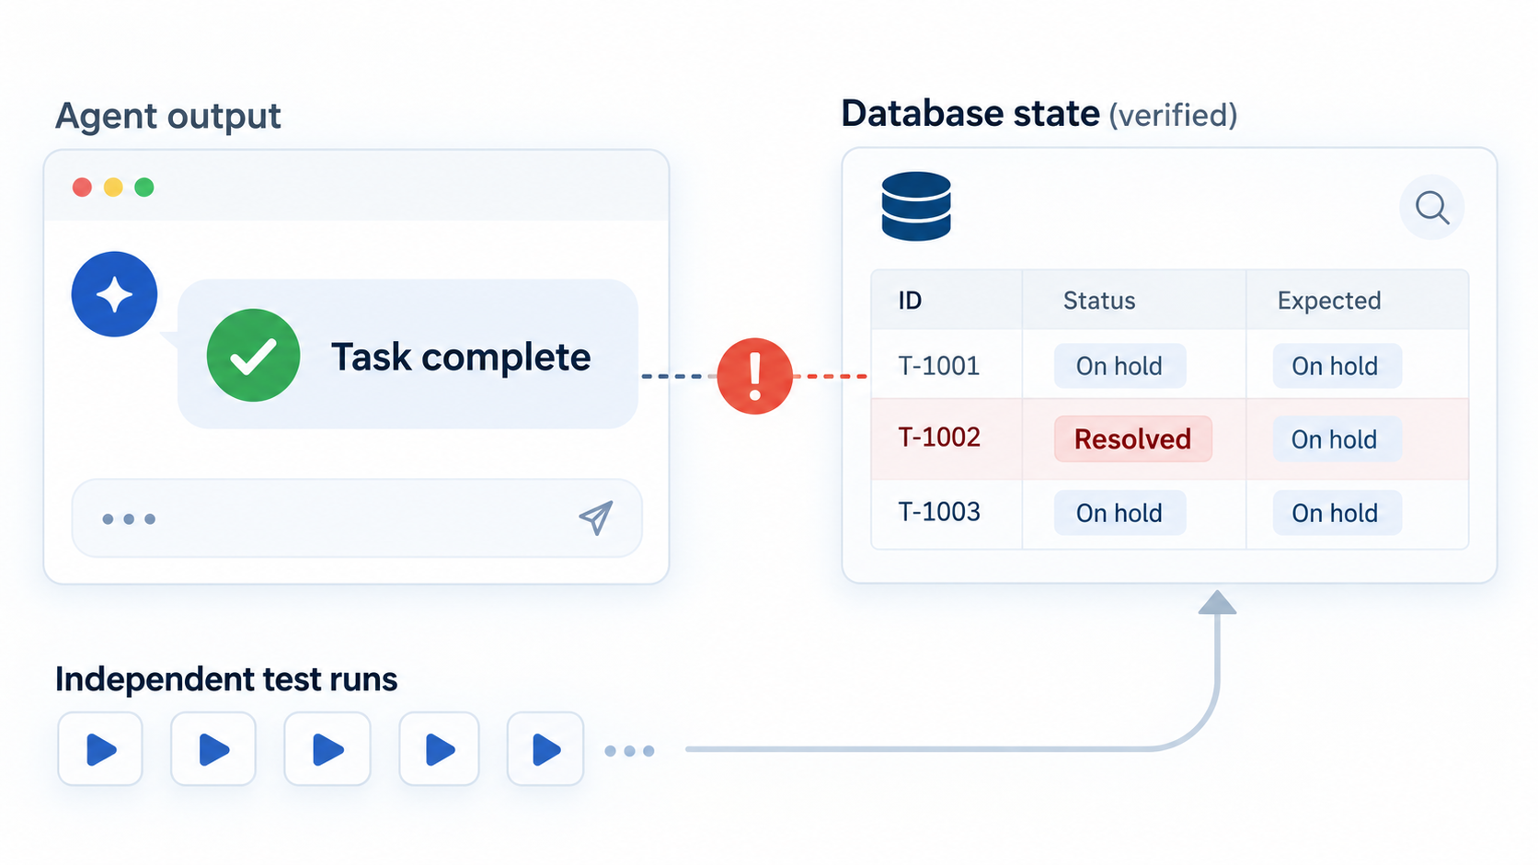Click the Database state (verified) heading
Screen dimensions: 1538x865
coord(1039,114)
